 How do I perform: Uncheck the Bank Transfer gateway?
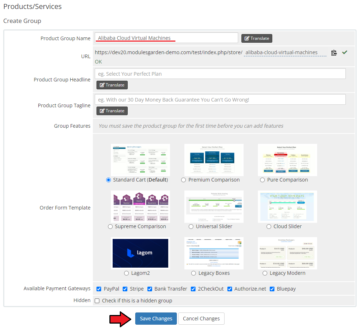click(150, 289)
